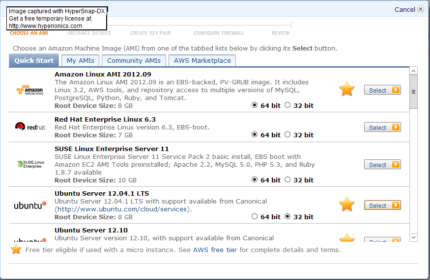
Task: Click the Root Device Size 7 GB text
Action: (93, 135)
